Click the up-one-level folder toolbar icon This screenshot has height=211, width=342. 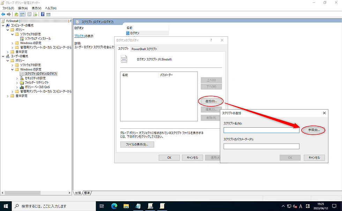click(x=16, y=14)
